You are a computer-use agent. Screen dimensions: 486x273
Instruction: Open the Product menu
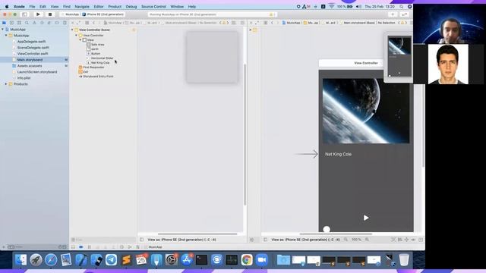[115, 6]
